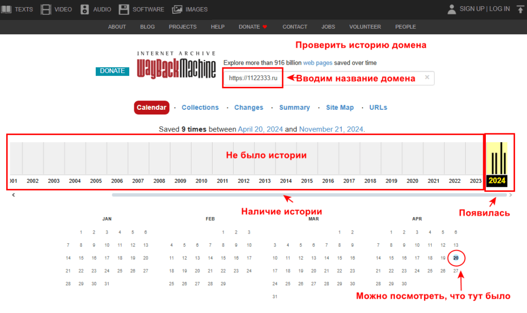Image resolution: width=527 pixels, height=313 pixels.
Task: Select year 2013 on the timeline
Action: tap(265, 181)
